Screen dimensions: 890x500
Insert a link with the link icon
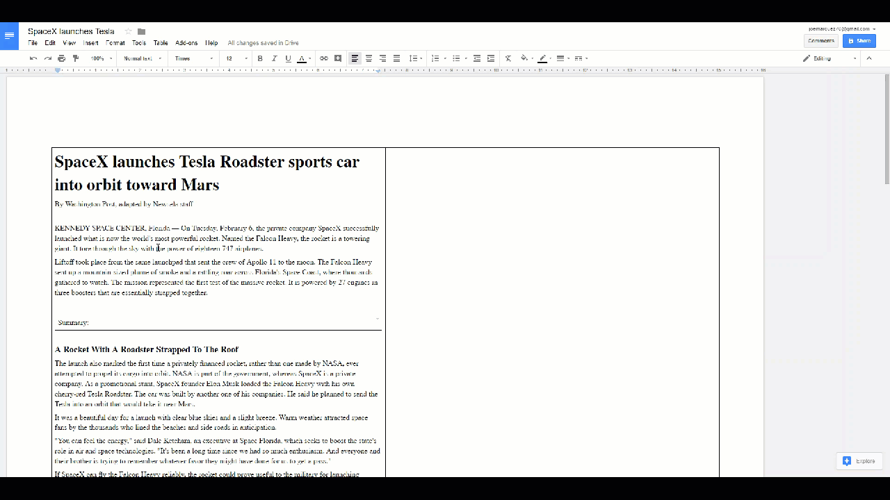tap(324, 58)
